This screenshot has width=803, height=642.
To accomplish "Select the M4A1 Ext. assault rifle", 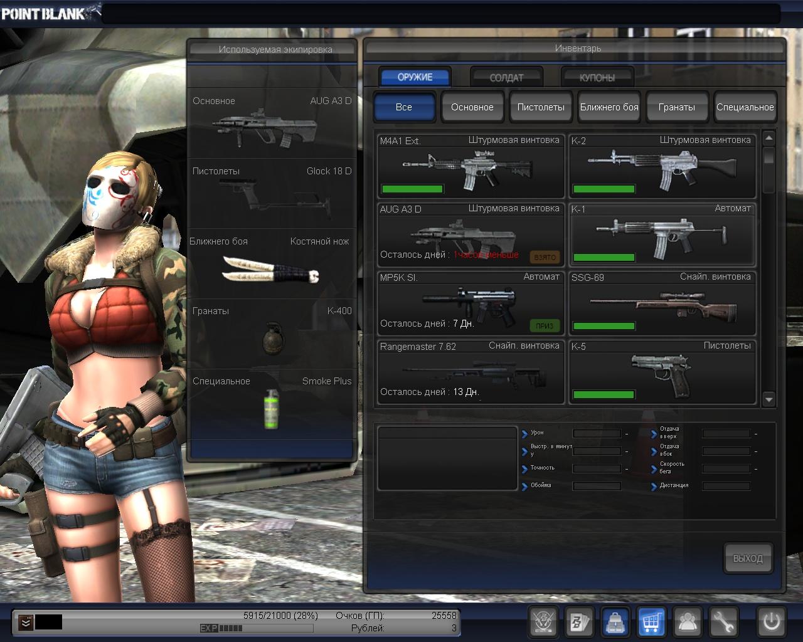I will coord(470,166).
